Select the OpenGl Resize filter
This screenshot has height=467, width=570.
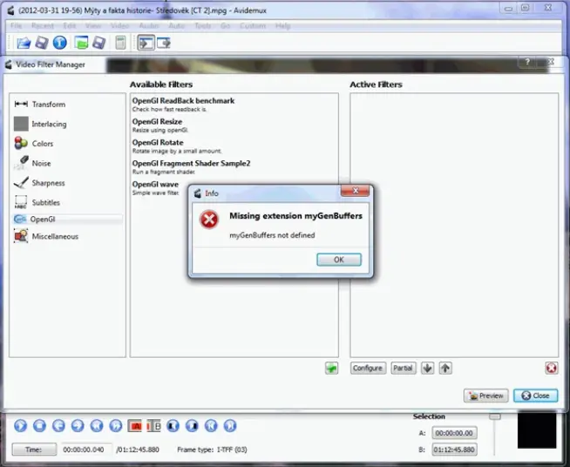(x=234, y=125)
